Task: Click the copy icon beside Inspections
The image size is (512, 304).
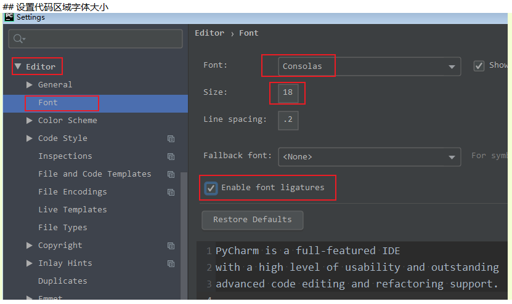Action: (x=171, y=156)
